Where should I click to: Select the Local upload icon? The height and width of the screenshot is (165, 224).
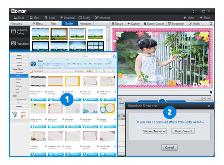click(x=46, y=18)
